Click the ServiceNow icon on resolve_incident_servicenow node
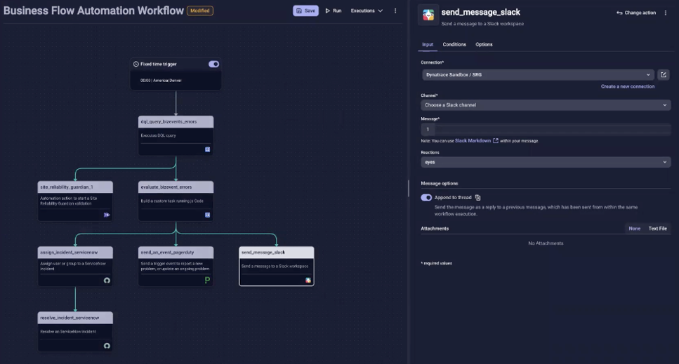679x364 pixels. click(x=107, y=345)
